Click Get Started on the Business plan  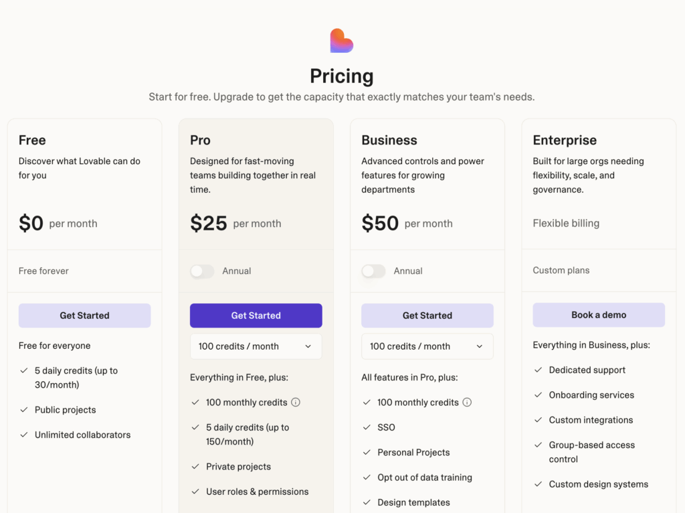pyautogui.click(x=427, y=315)
